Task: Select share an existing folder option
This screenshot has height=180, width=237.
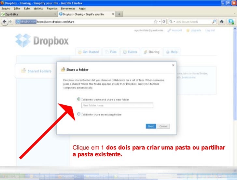Action: point(78,114)
